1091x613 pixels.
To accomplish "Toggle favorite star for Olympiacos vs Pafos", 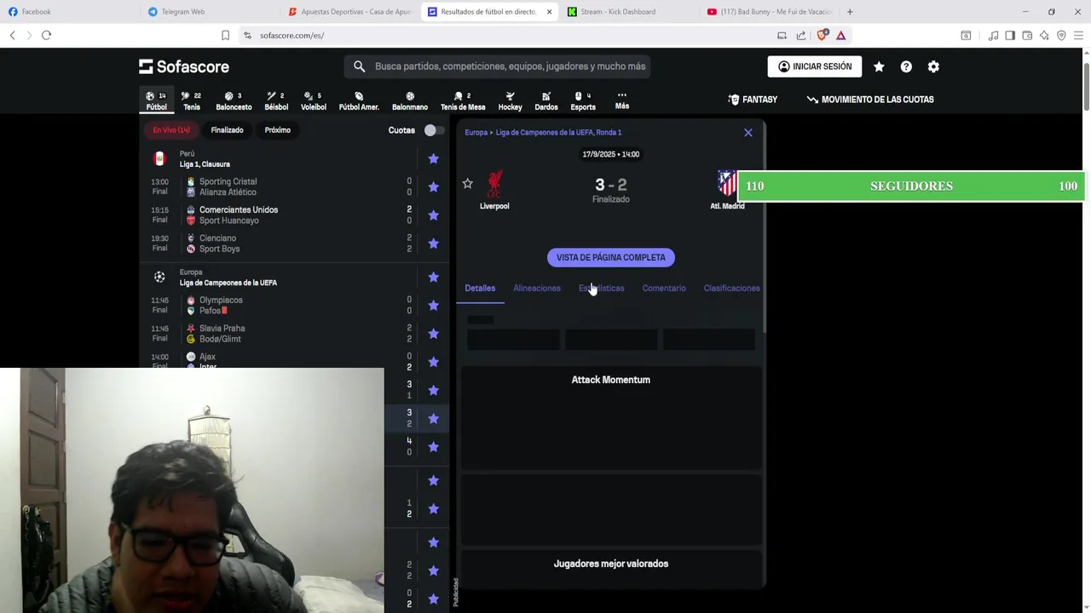I will (x=433, y=305).
